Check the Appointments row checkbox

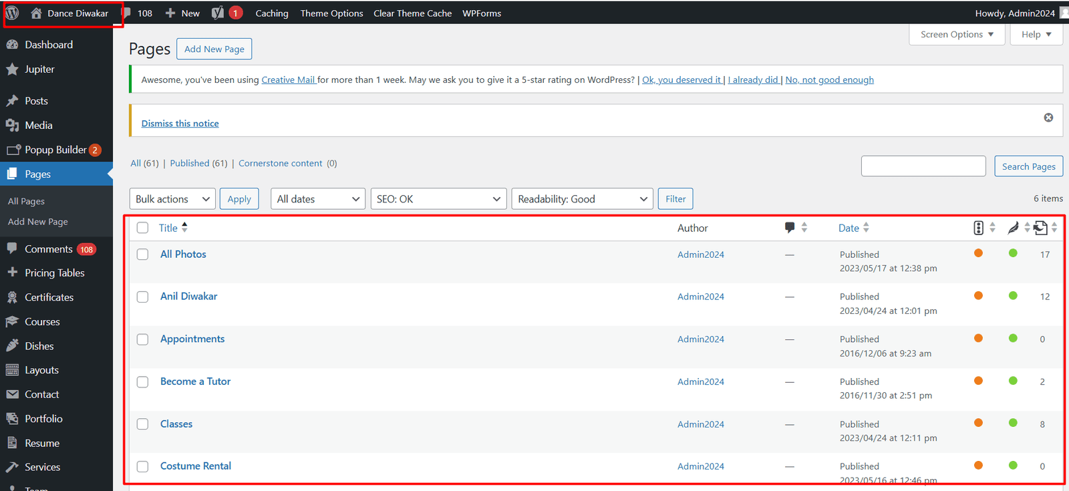142,339
